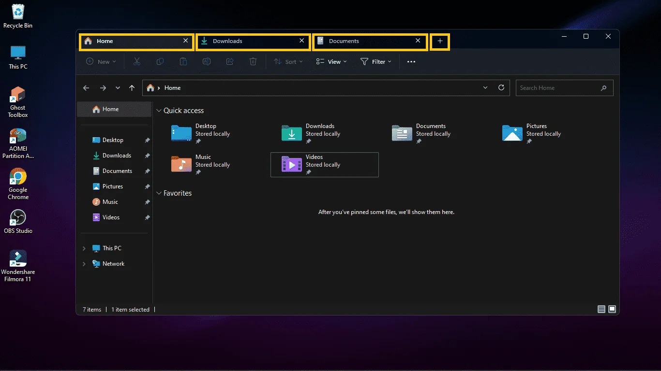The height and width of the screenshot is (371, 661).
Task: Open the Filter dropdown menu
Action: pyautogui.click(x=376, y=62)
